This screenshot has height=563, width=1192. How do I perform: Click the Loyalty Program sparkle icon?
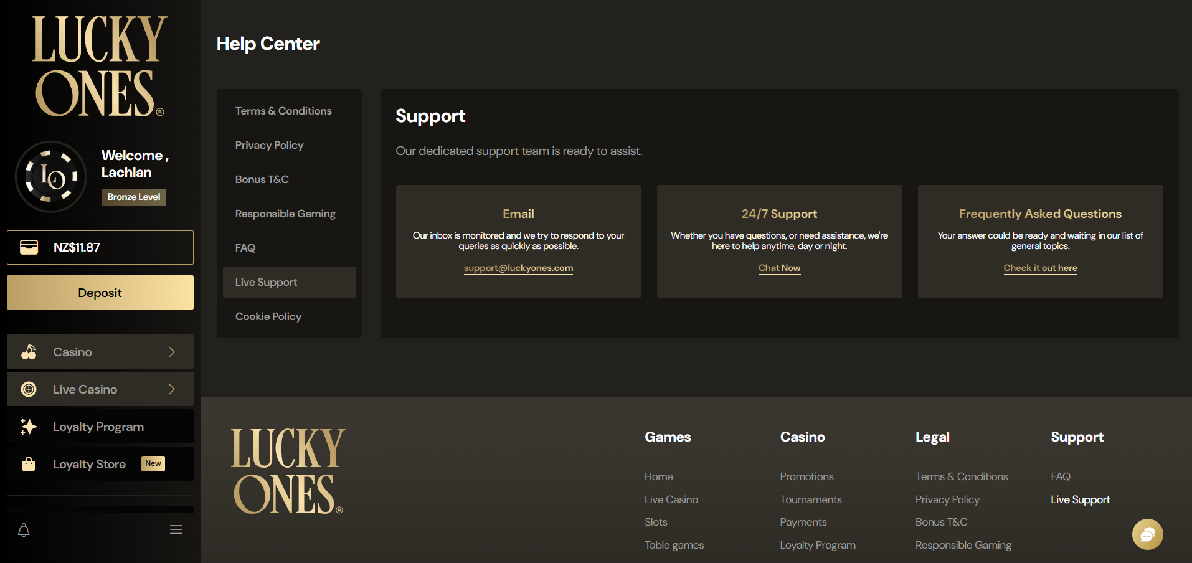click(29, 427)
